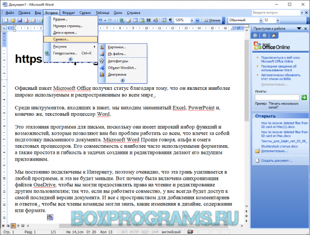This screenshot has width=310, height=235.
Task: Click the Permission restricted document icon
Action: (27, 20)
